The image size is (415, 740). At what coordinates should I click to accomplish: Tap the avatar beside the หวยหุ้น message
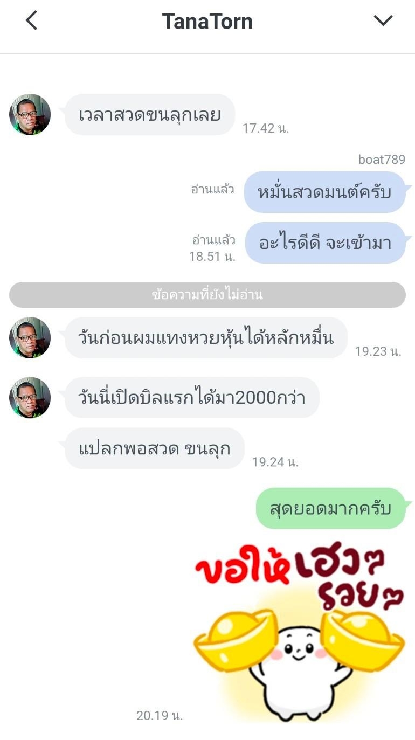(30, 337)
